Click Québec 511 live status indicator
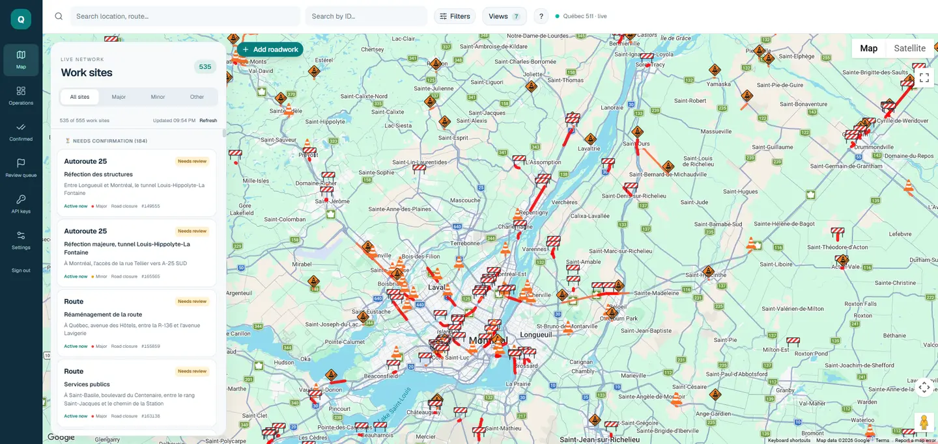 point(581,16)
